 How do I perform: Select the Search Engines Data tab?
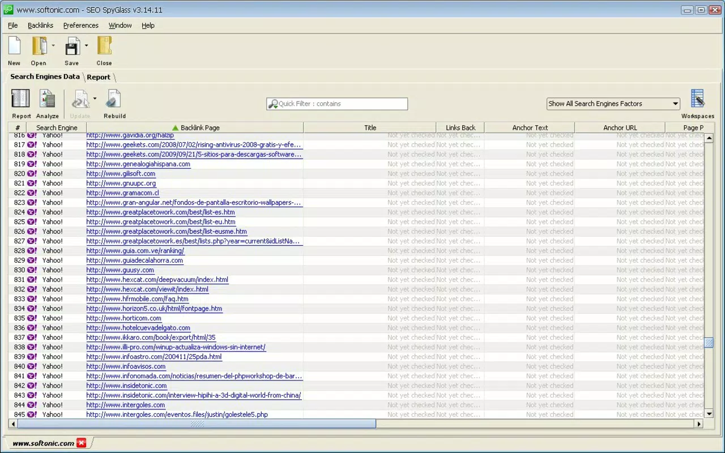coord(45,76)
